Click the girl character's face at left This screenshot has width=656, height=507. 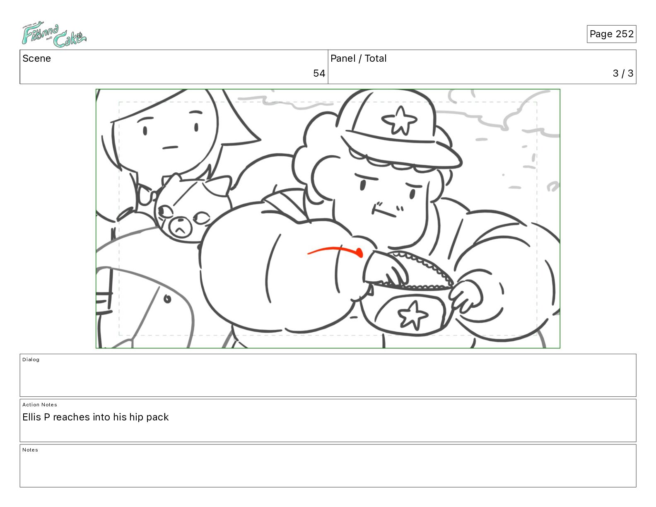pos(170,131)
